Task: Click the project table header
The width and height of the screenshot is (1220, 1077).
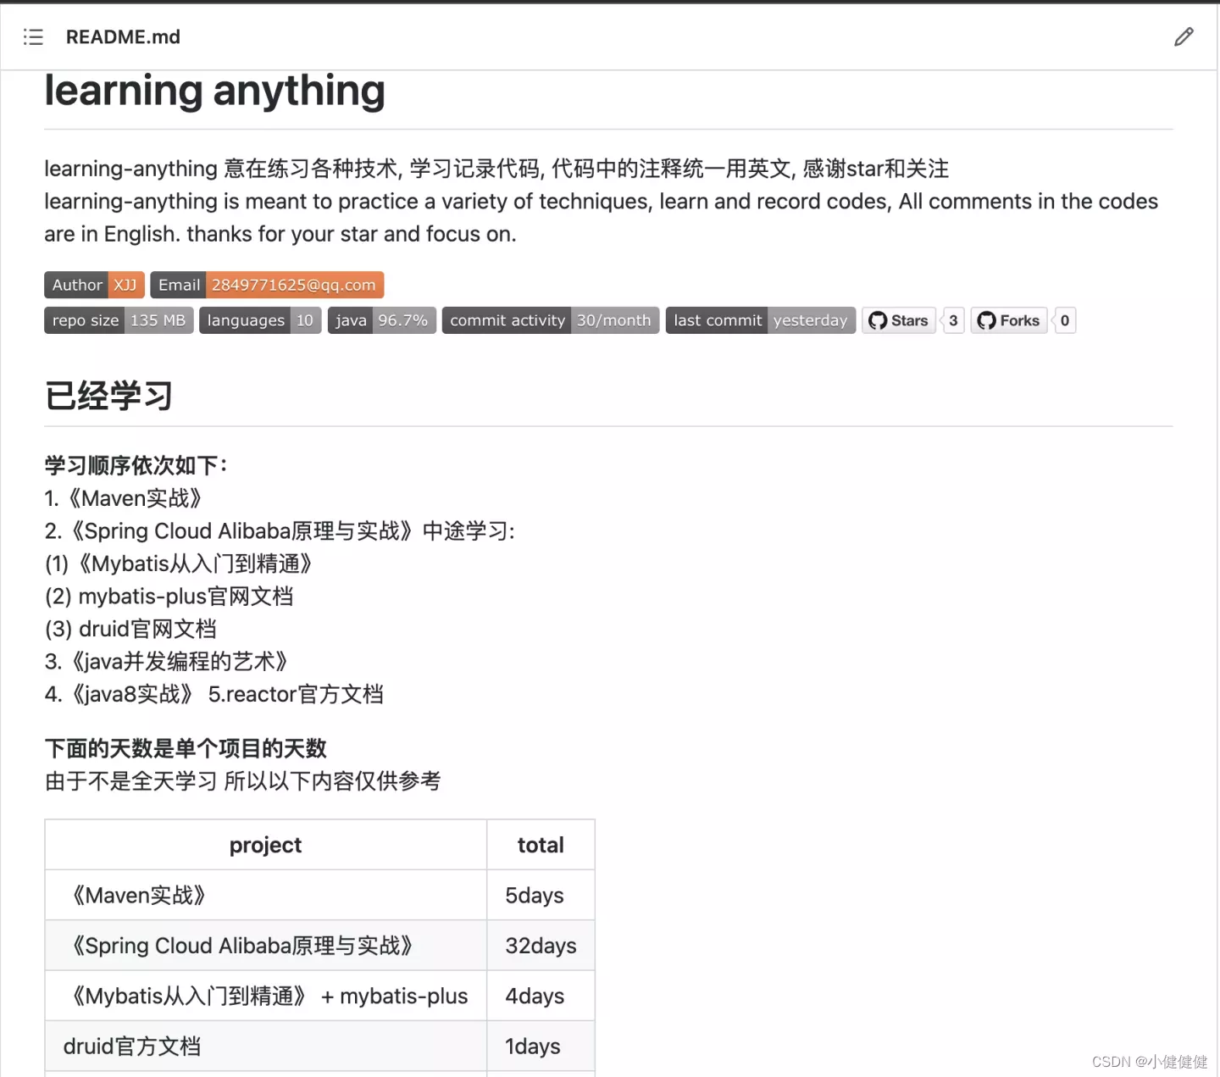Action: (x=265, y=845)
